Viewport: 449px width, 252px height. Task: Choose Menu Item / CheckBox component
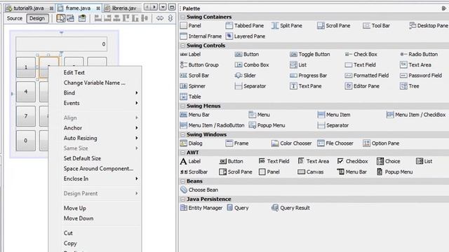click(416, 115)
